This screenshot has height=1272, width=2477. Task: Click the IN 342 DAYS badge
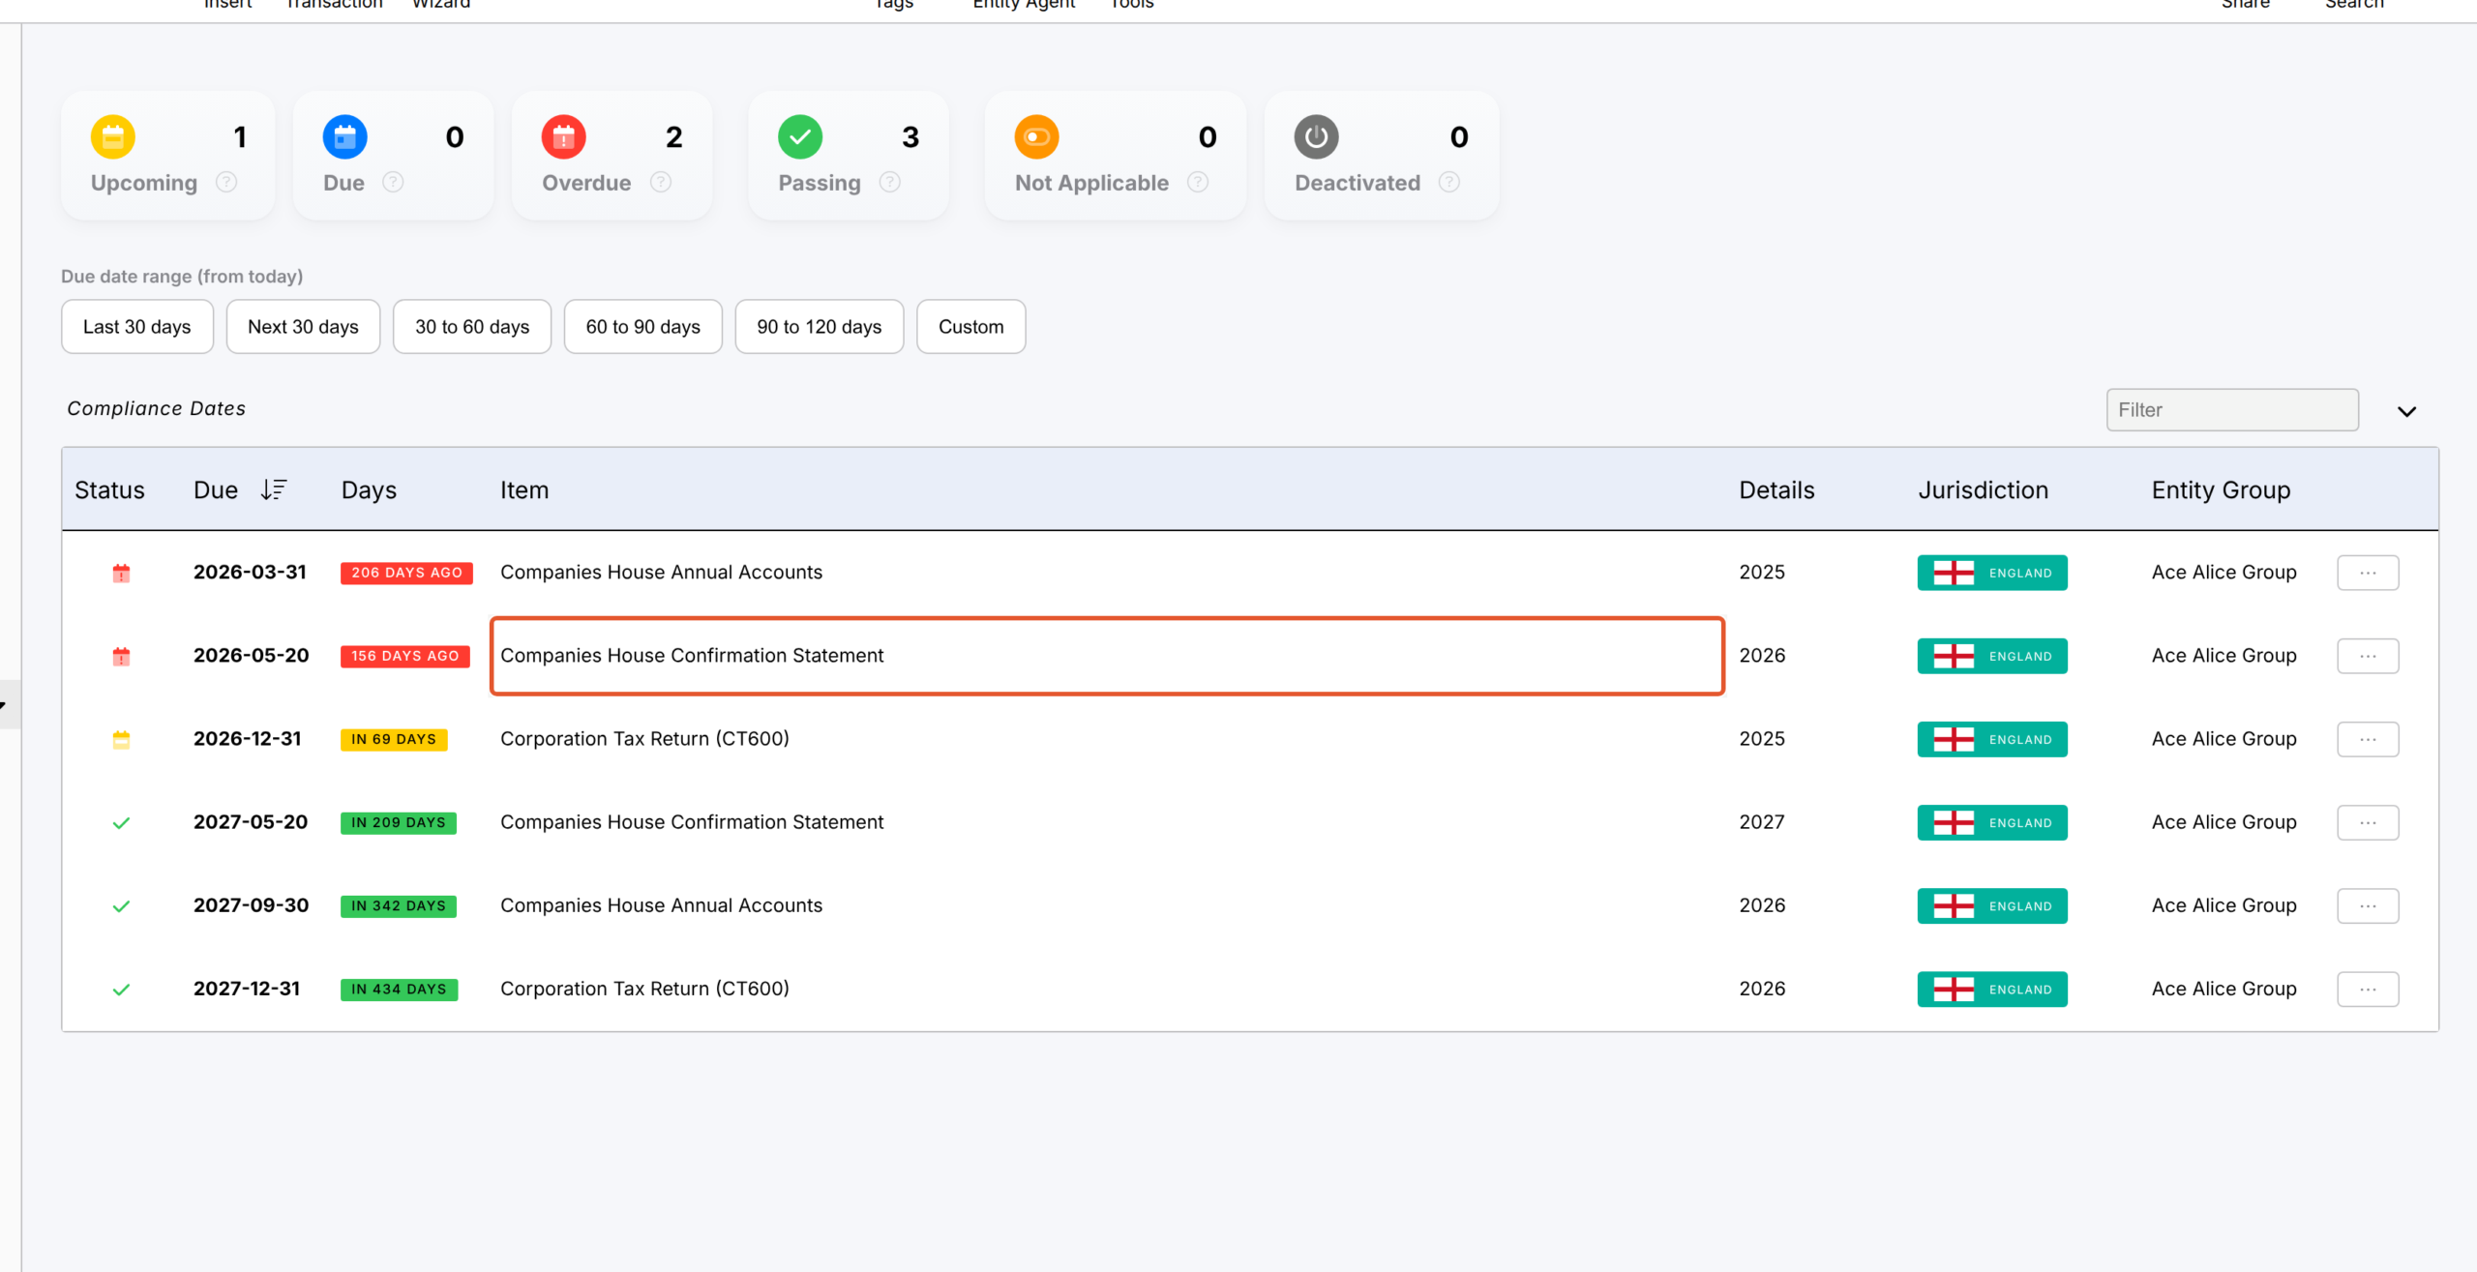399,905
